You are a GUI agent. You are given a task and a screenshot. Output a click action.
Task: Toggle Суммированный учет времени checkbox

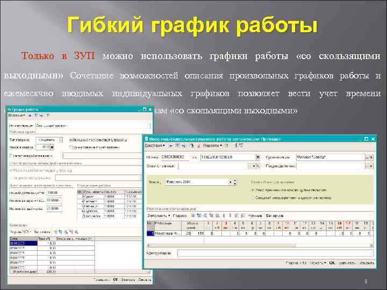[71, 147]
